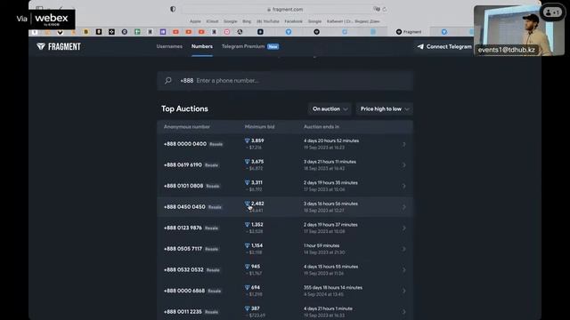Click the chevron on the +888 0000 0400 row
570x320 pixels.
click(x=403, y=144)
